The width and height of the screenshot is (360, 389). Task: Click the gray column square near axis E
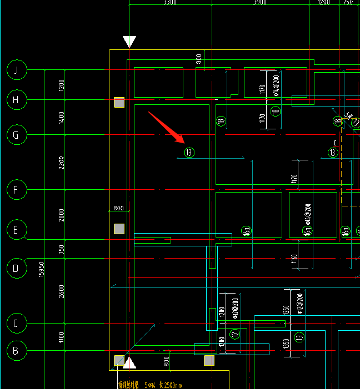(x=119, y=229)
